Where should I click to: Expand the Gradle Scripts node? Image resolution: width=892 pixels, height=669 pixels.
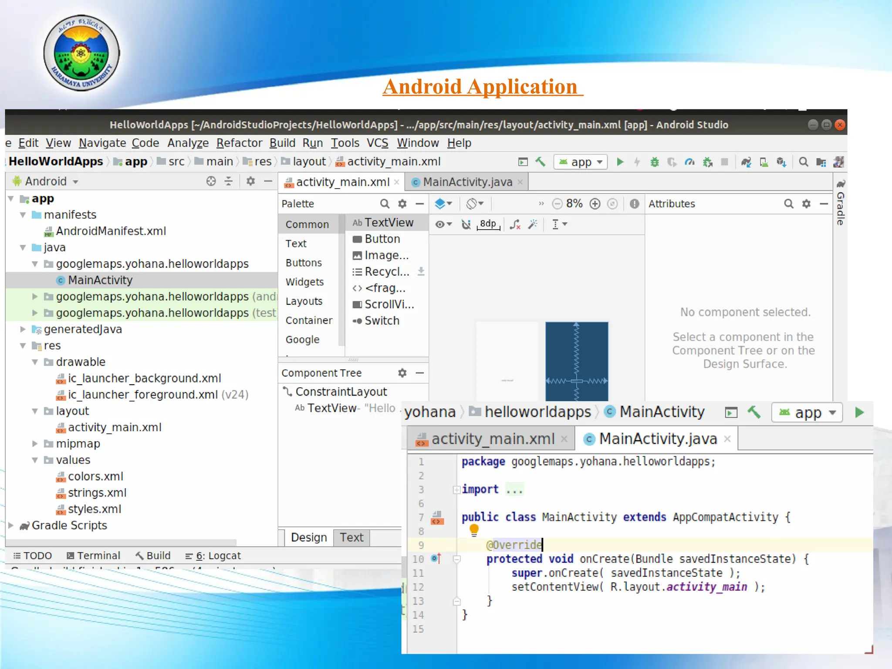click(x=11, y=525)
